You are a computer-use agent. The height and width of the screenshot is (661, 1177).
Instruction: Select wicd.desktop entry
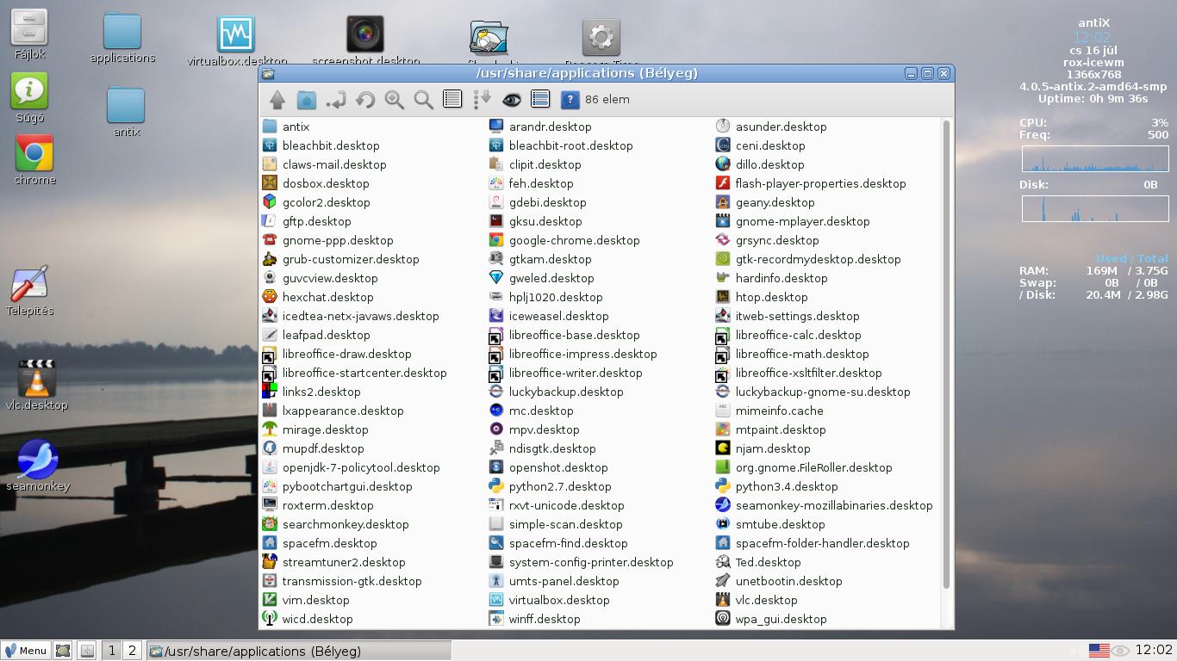[308, 619]
